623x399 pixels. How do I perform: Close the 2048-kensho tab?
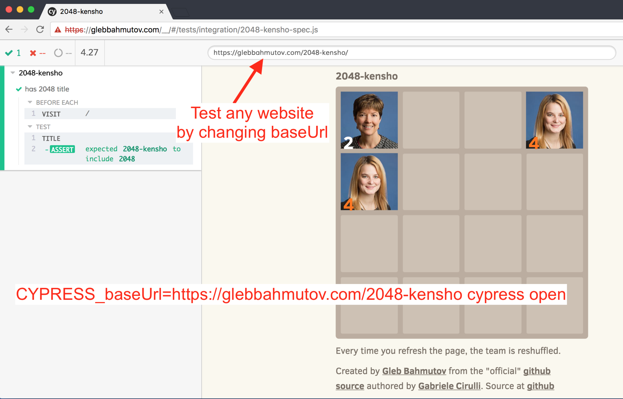tap(161, 12)
